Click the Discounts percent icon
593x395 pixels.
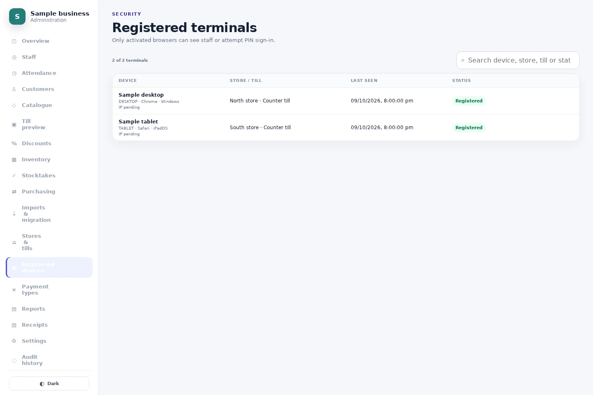(14, 144)
